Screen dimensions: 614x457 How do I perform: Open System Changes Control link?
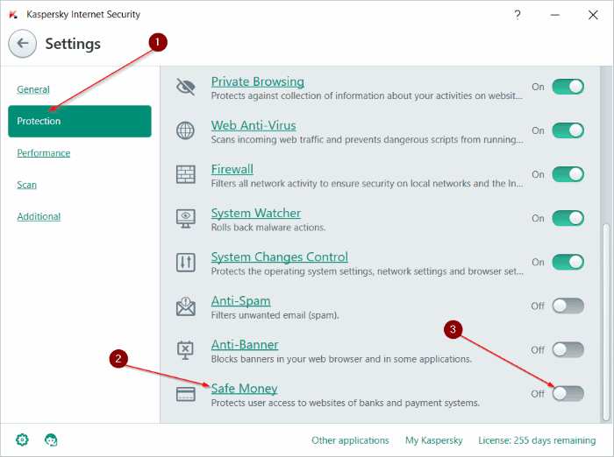click(280, 257)
